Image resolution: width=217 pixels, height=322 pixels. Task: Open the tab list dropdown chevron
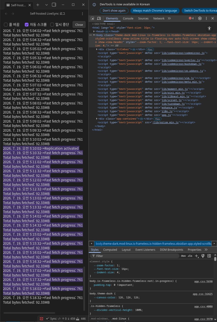46,5
